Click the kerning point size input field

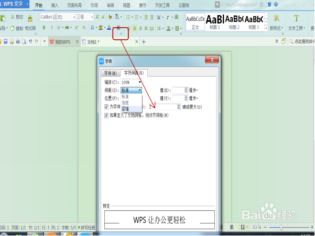point(163,107)
